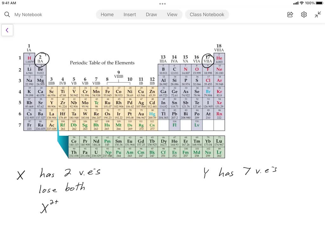This screenshot has width=325, height=244.
Task: Open OneNote settings via gear icon
Action: 304,14
